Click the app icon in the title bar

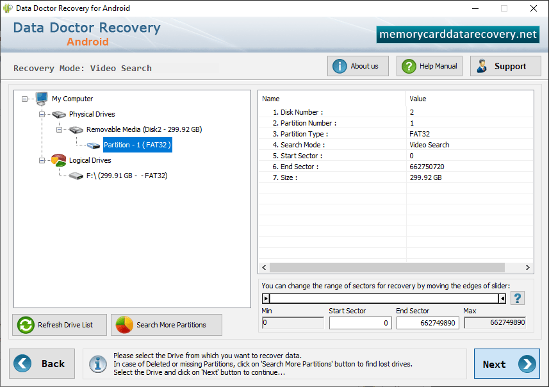tap(7, 8)
